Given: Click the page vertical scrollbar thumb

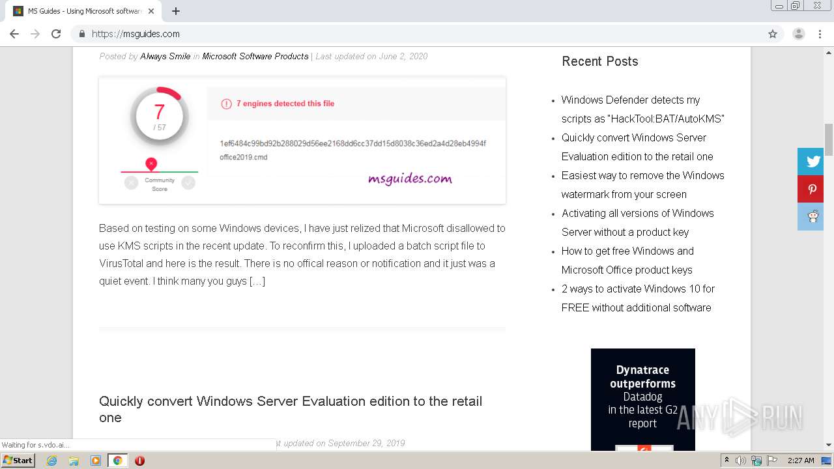Looking at the screenshot, I should (x=829, y=139).
